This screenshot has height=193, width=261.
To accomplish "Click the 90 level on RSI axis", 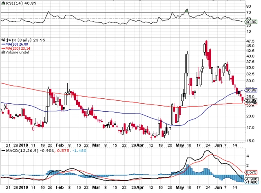I will pos(249,7).
